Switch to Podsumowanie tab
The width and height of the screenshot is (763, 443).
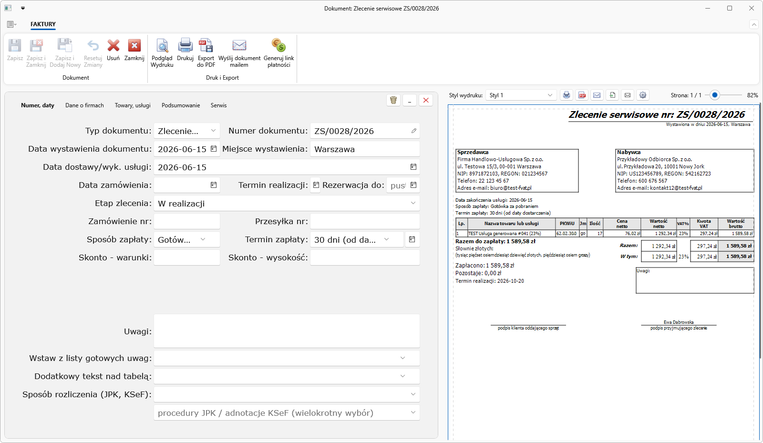[181, 105]
